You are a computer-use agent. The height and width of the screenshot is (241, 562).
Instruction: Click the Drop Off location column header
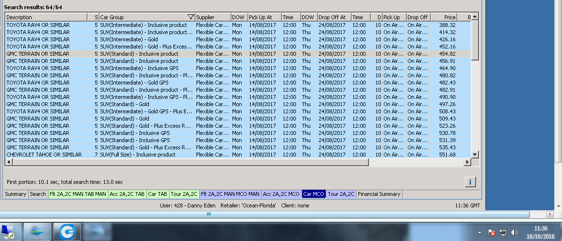pyautogui.click(x=418, y=17)
